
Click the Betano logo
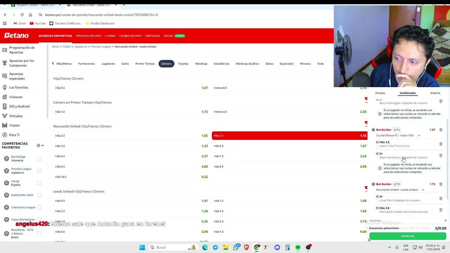16,35
